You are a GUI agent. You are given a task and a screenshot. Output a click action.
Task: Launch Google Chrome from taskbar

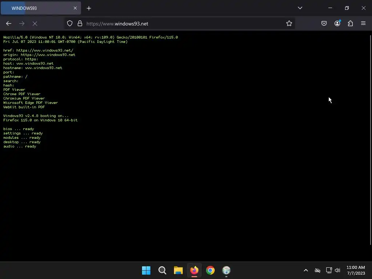pyautogui.click(x=210, y=270)
